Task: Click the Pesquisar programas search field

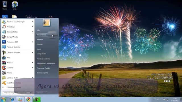Action: [17, 93]
